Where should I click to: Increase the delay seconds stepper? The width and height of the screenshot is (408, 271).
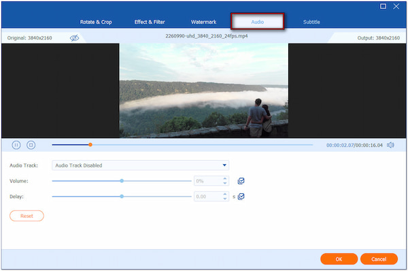click(x=225, y=194)
